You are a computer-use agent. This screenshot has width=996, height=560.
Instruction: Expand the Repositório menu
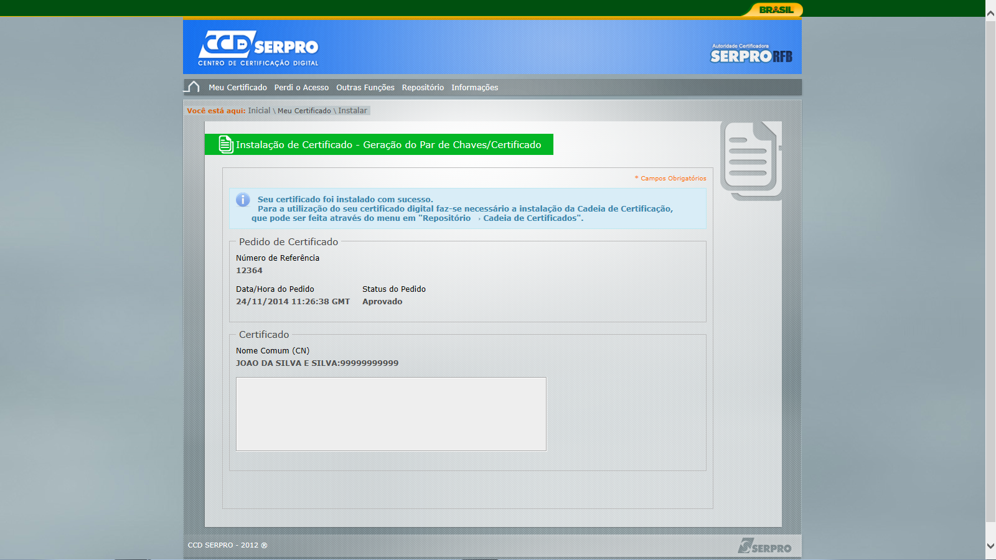click(x=423, y=88)
